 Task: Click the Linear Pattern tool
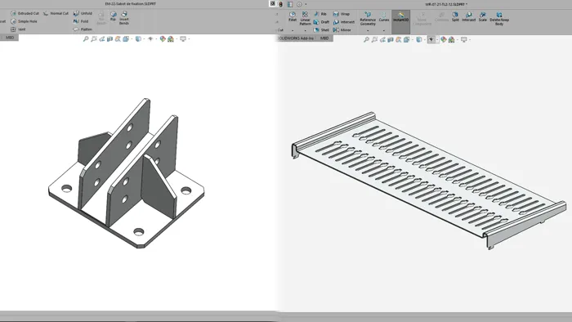(305, 18)
